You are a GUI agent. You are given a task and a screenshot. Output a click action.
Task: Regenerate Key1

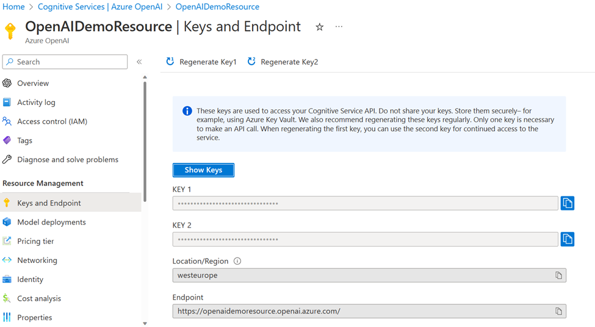[201, 62]
